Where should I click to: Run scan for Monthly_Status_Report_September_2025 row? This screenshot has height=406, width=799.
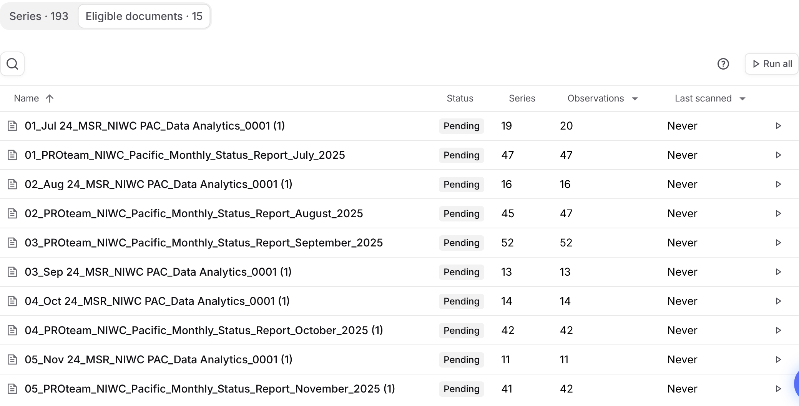pos(778,243)
